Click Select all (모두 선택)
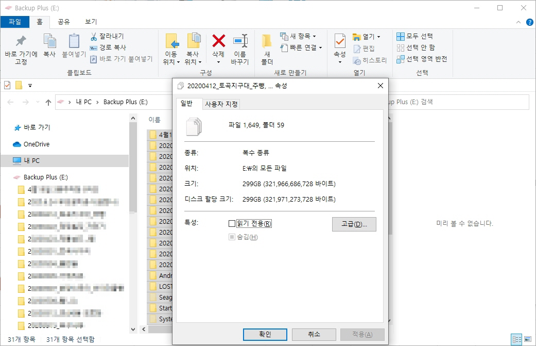Image resolution: width=536 pixels, height=346 pixels. [414, 36]
